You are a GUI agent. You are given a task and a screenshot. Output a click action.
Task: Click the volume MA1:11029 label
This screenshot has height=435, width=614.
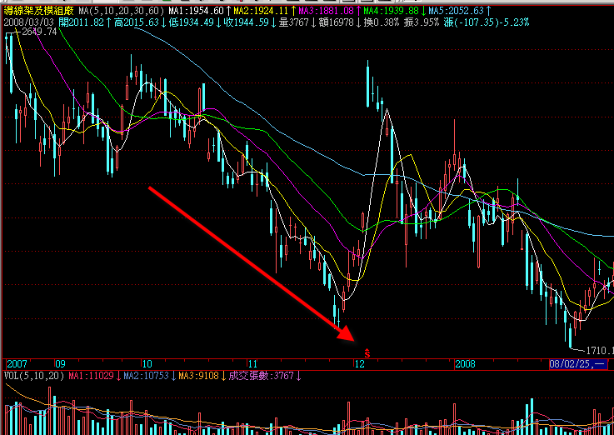(92, 376)
